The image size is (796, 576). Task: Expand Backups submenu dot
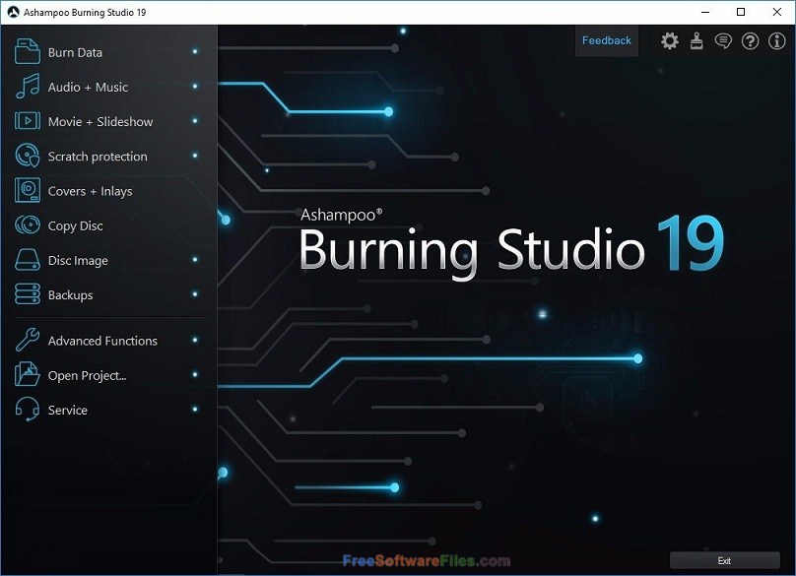point(195,293)
